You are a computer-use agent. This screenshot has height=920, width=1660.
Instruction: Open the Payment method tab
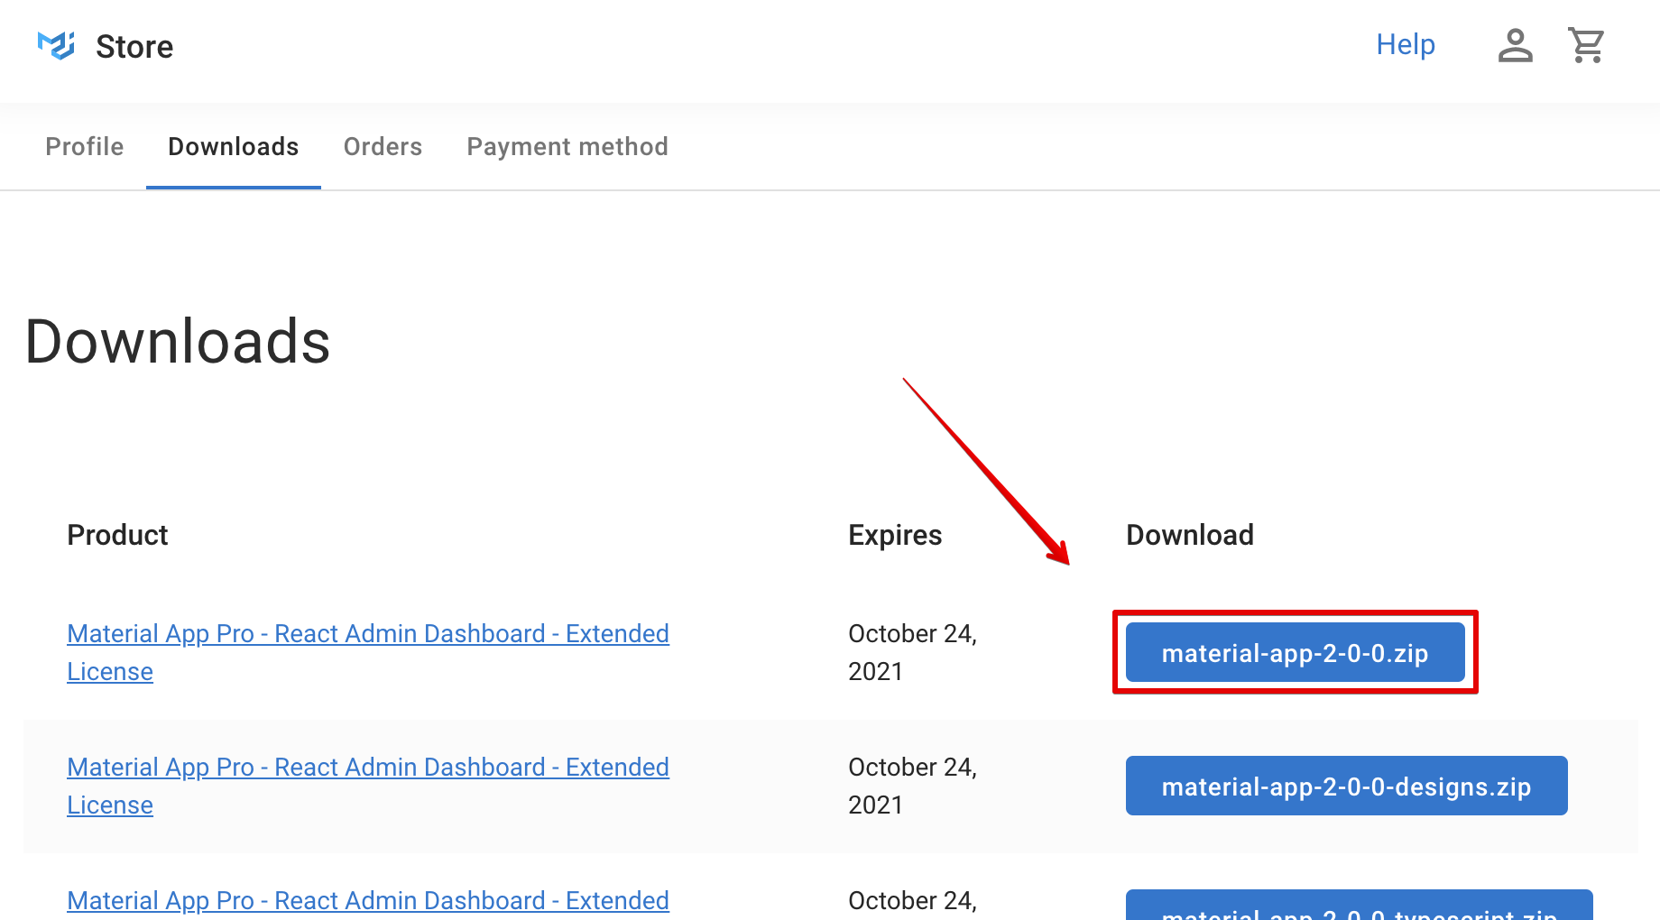(567, 146)
